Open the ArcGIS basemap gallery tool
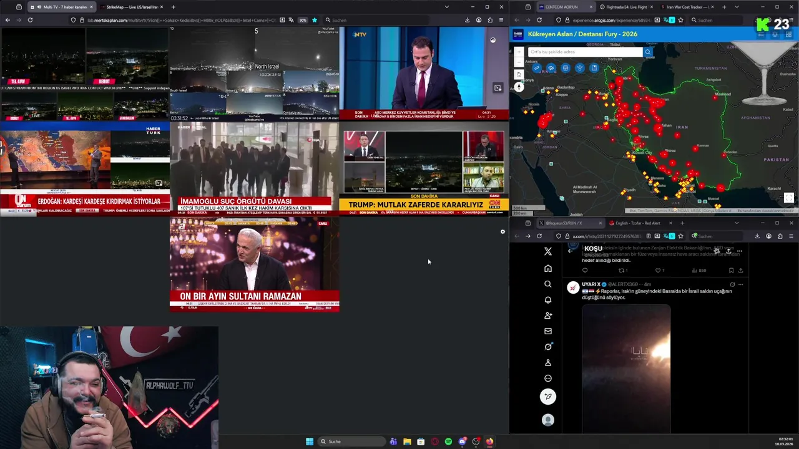This screenshot has height=449, width=799. tap(566, 68)
